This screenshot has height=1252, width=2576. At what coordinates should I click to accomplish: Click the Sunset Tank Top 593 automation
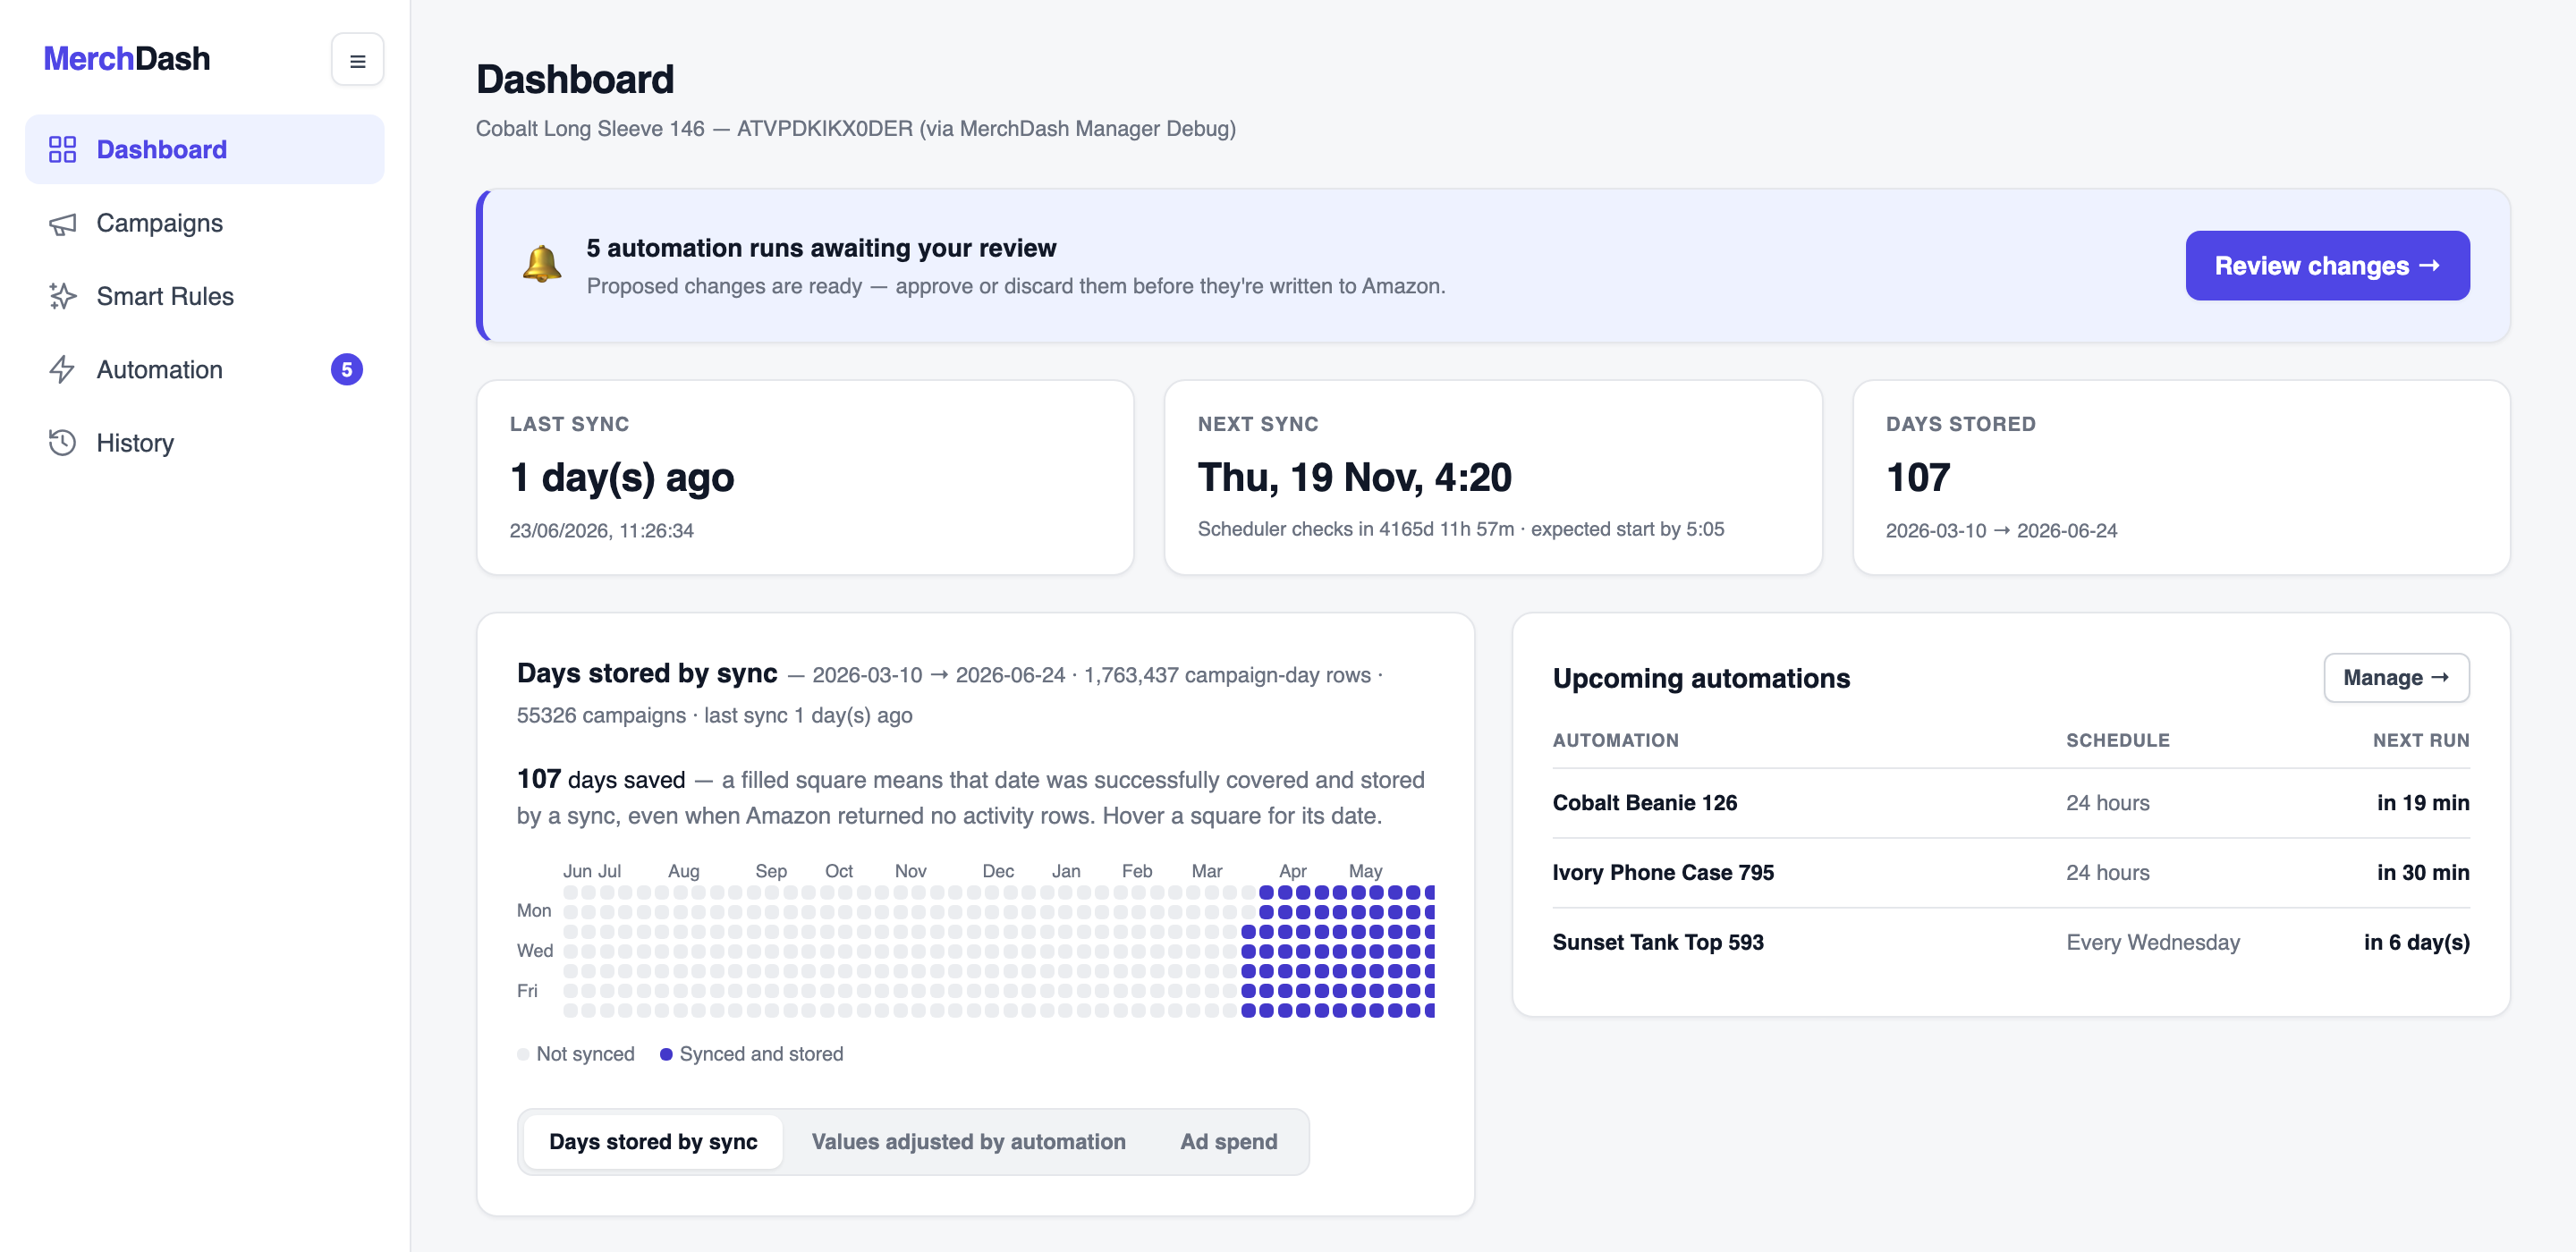pos(2010,943)
